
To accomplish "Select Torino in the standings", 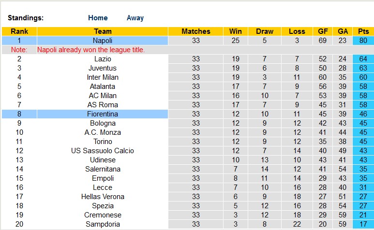I will point(103,142).
